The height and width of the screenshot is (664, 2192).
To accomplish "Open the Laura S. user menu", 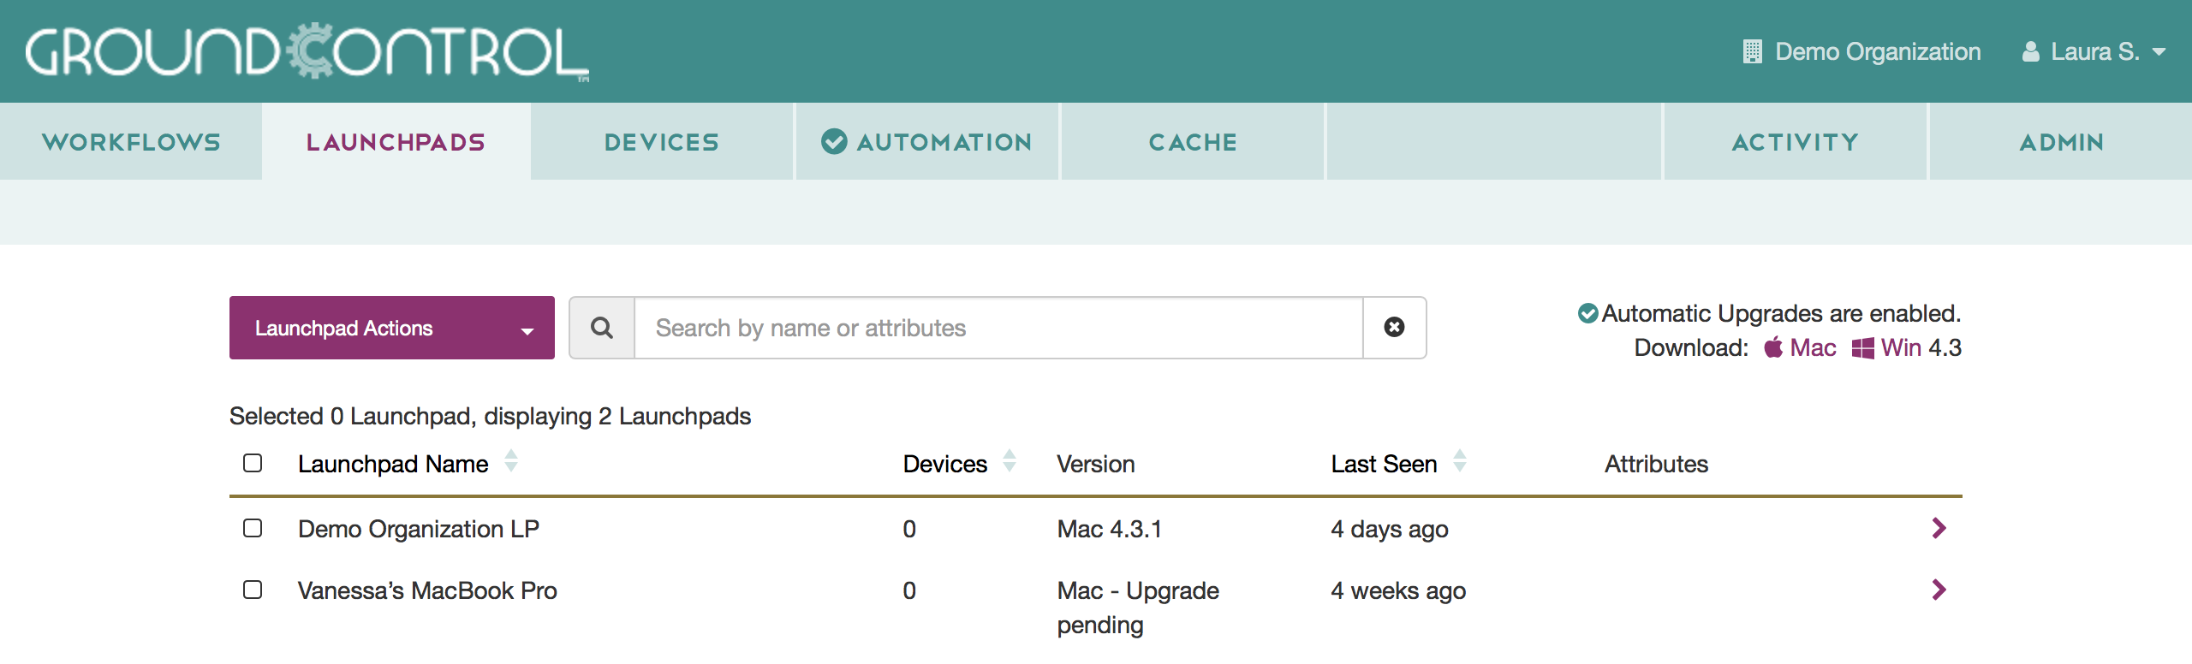I will point(2094,52).
